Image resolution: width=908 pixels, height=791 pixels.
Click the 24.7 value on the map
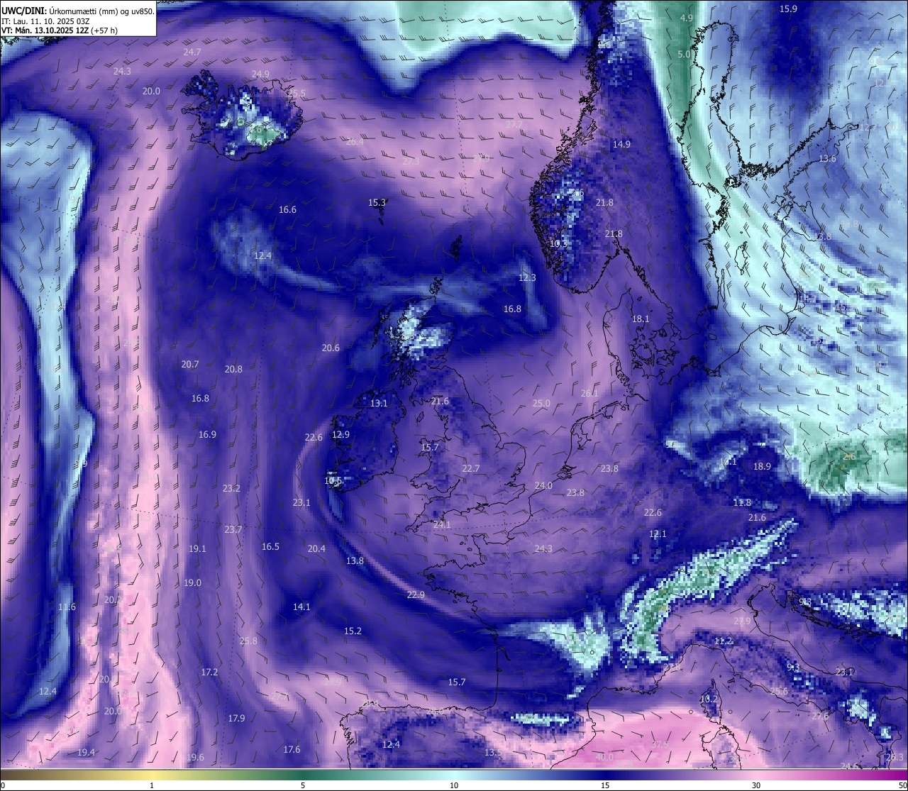pos(192,52)
